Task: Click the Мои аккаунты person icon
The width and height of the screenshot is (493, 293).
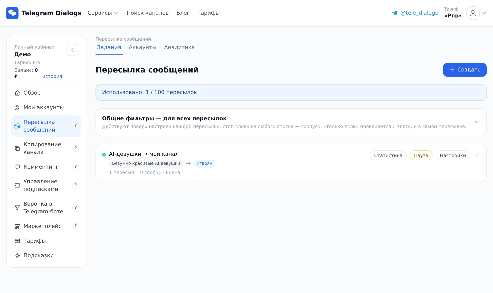Action: tap(17, 108)
